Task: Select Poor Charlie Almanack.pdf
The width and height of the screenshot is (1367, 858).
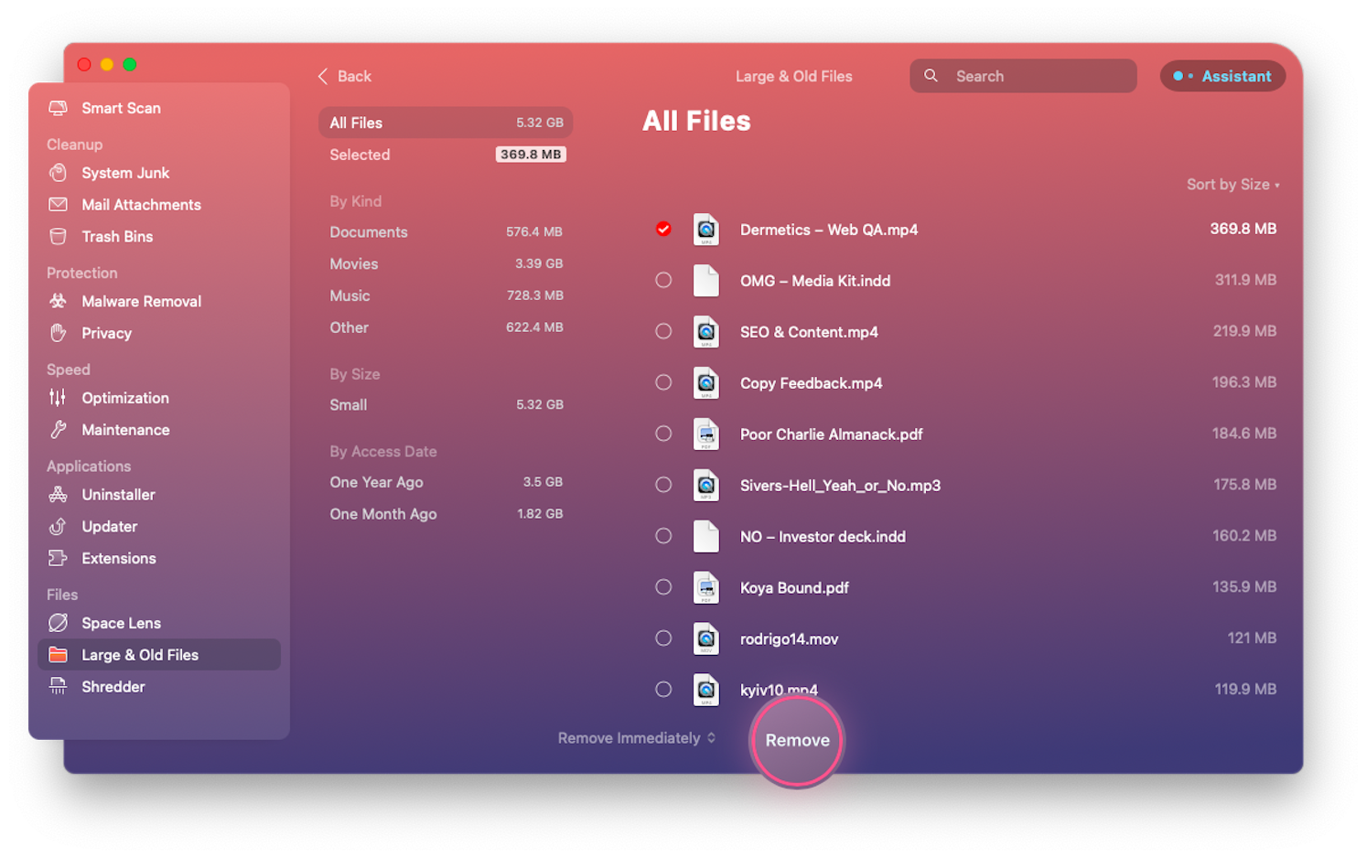Action: click(663, 434)
